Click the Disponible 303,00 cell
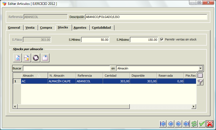This screenshot has height=130, width=216. tap(143, 81)
